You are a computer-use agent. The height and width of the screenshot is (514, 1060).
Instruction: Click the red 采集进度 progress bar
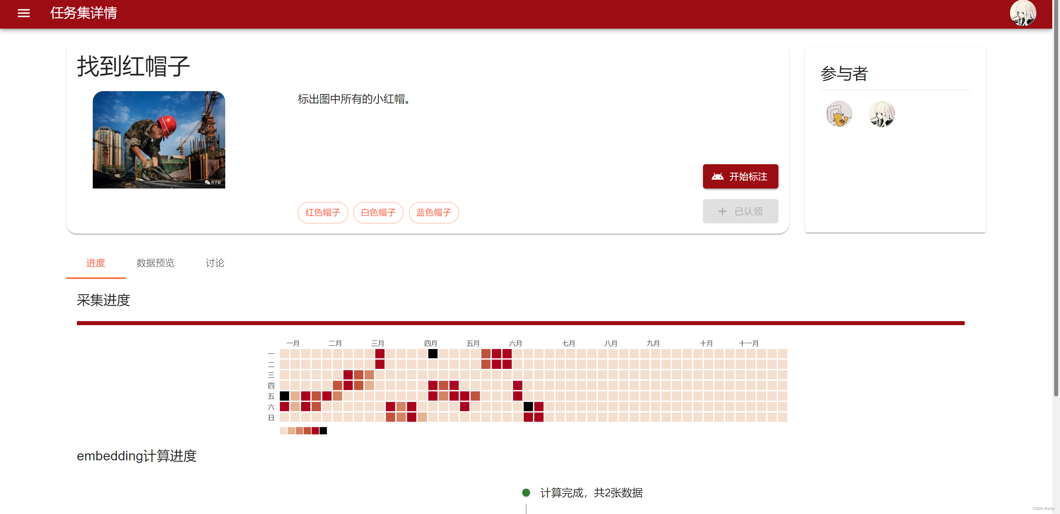[520, 323]
